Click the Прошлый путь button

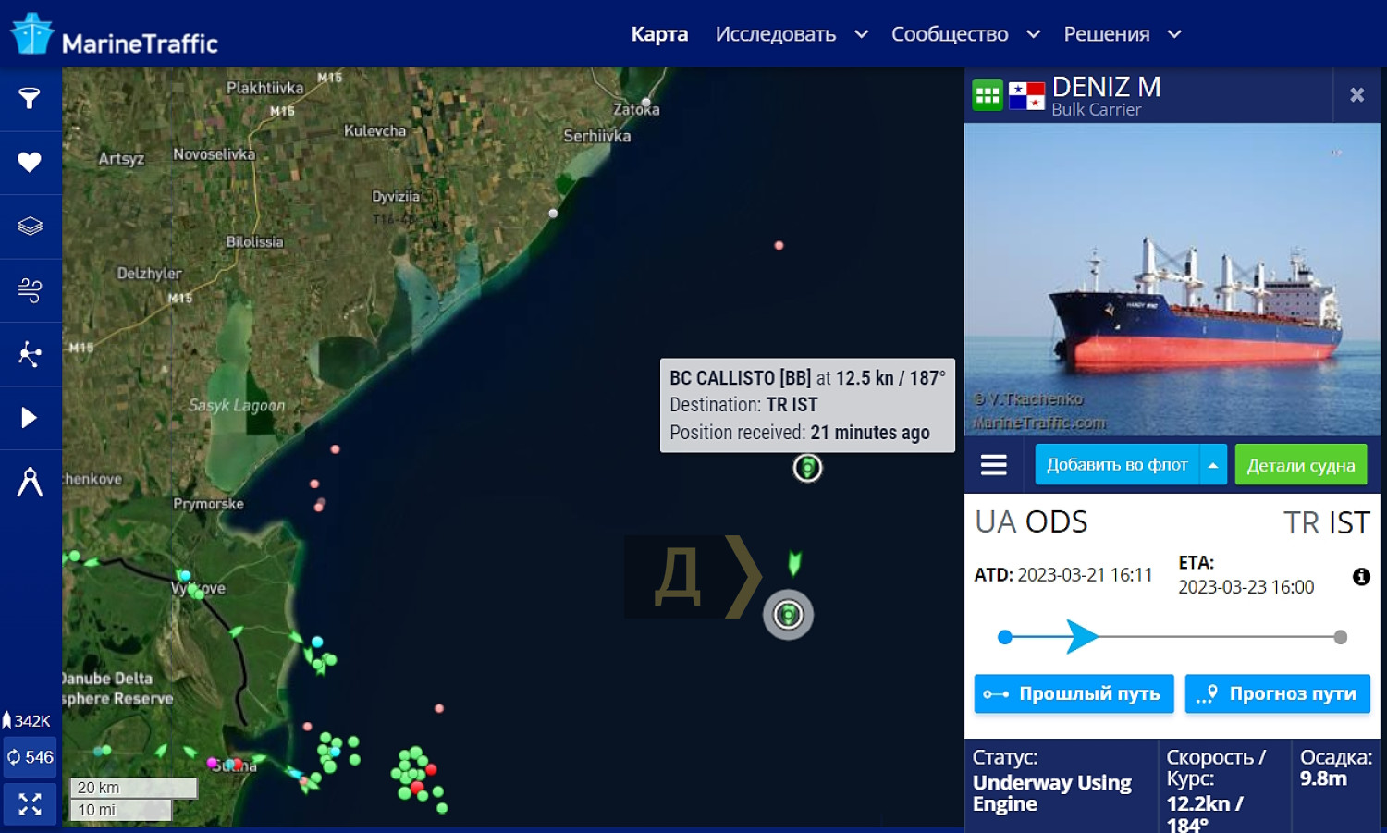[1074, 693]
